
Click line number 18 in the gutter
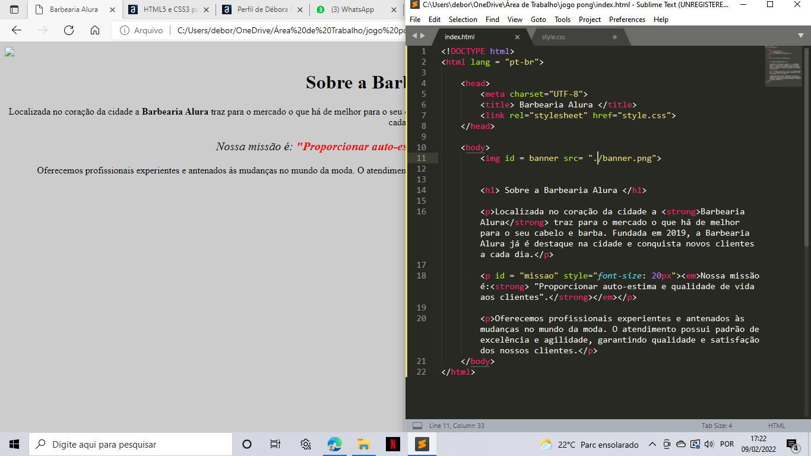tap(421, 275)
